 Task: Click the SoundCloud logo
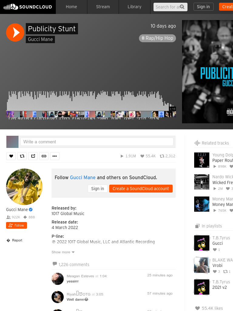click(28, 7)
